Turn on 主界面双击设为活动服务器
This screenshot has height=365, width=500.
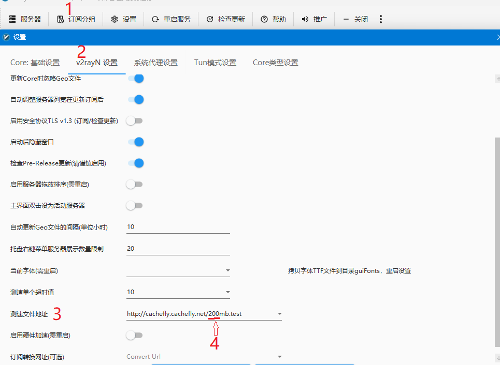click(x=135, y=205)
